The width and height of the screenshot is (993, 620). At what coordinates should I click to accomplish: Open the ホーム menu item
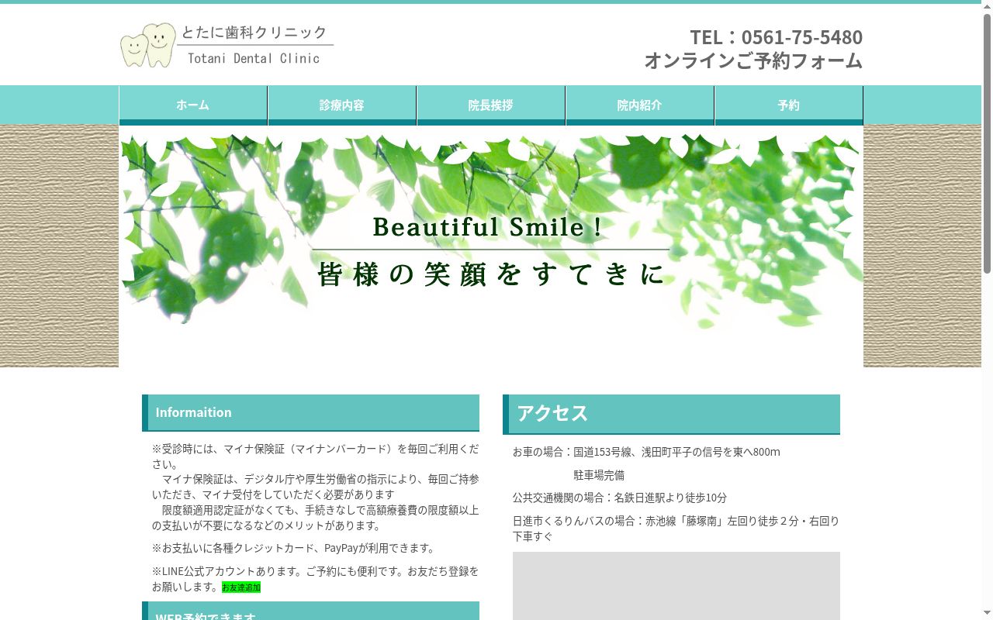click(193, 105)
